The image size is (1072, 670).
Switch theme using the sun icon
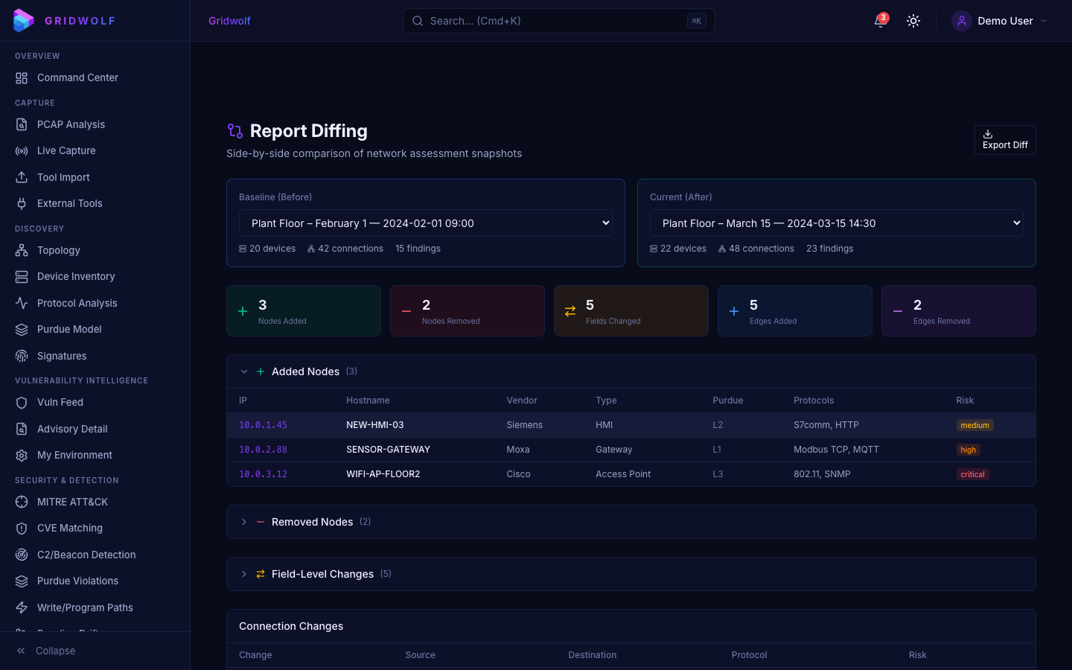point(913,21)
